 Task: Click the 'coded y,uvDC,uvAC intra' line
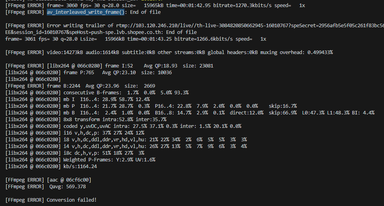click(x=123, y=126)
